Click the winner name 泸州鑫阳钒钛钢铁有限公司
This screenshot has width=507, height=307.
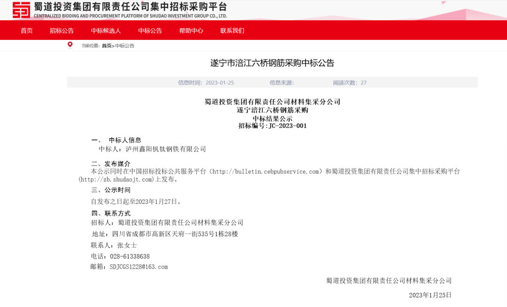coord(166,149)
